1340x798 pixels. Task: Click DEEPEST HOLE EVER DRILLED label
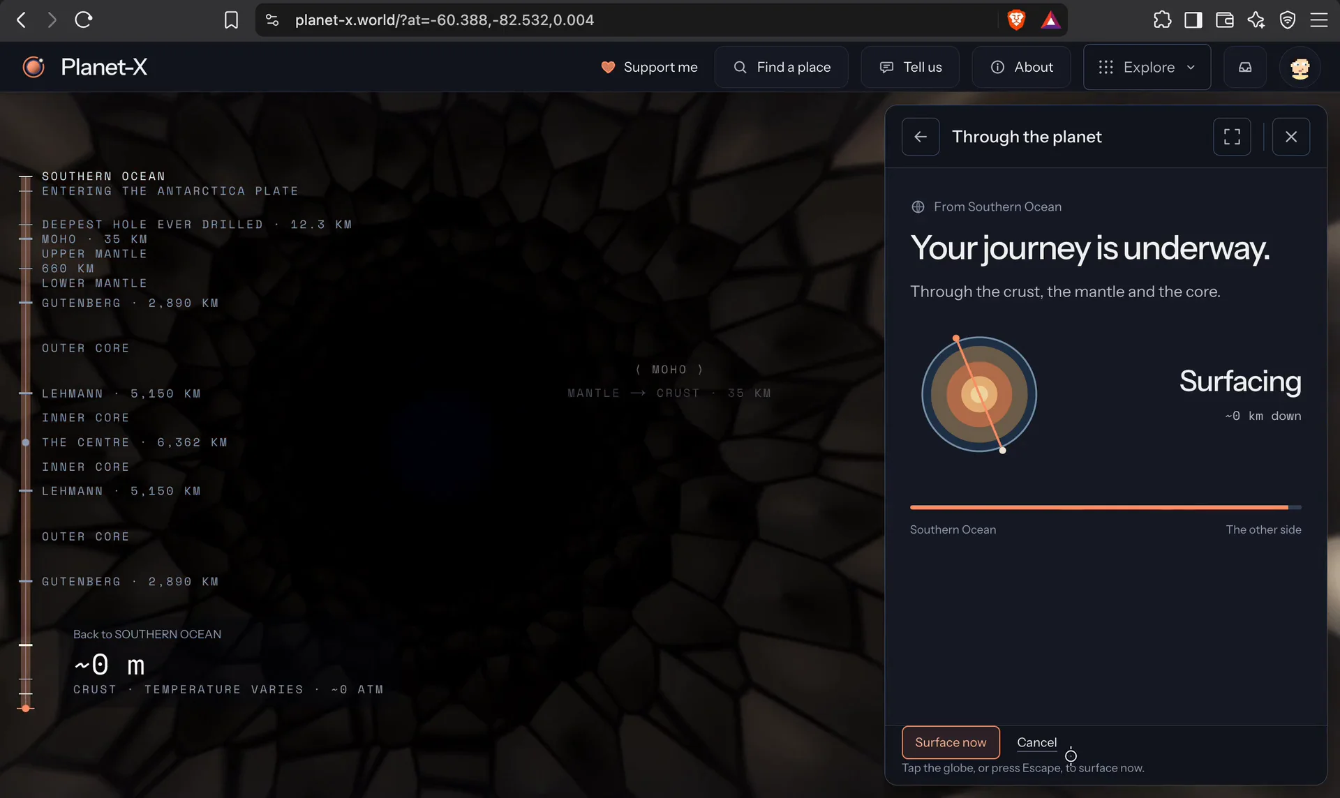click(197, 225)
